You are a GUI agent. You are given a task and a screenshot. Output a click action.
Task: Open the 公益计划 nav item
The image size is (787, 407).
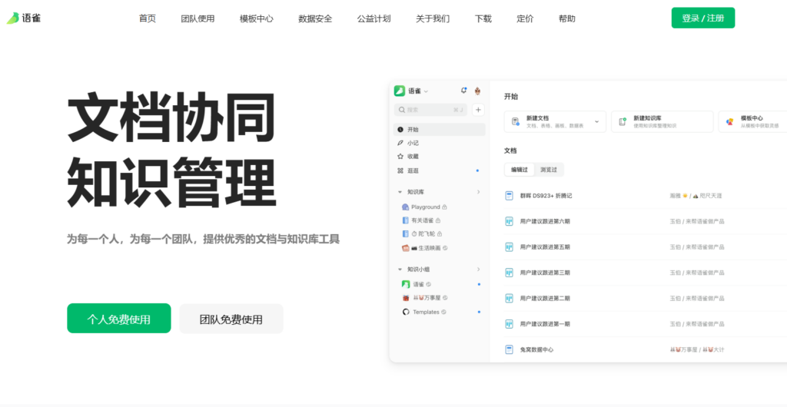(x=374, y=18)
